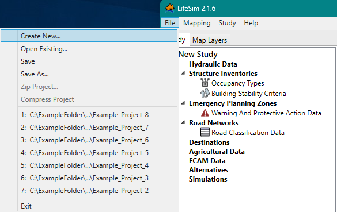Click the Zip Project... menu entry
The image size is (337, 212).
(89, 87)
